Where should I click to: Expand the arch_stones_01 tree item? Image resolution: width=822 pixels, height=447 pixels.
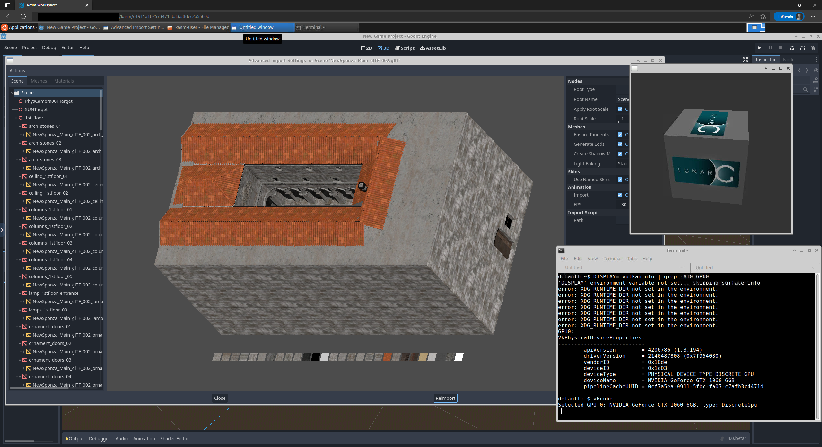20,126
